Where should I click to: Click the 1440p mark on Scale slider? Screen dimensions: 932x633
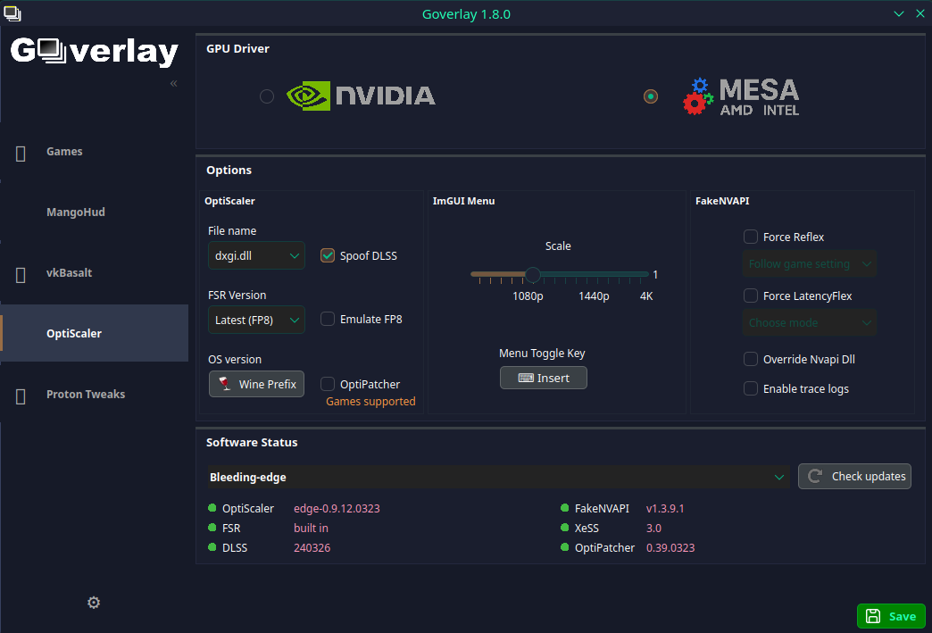[594, 296]
